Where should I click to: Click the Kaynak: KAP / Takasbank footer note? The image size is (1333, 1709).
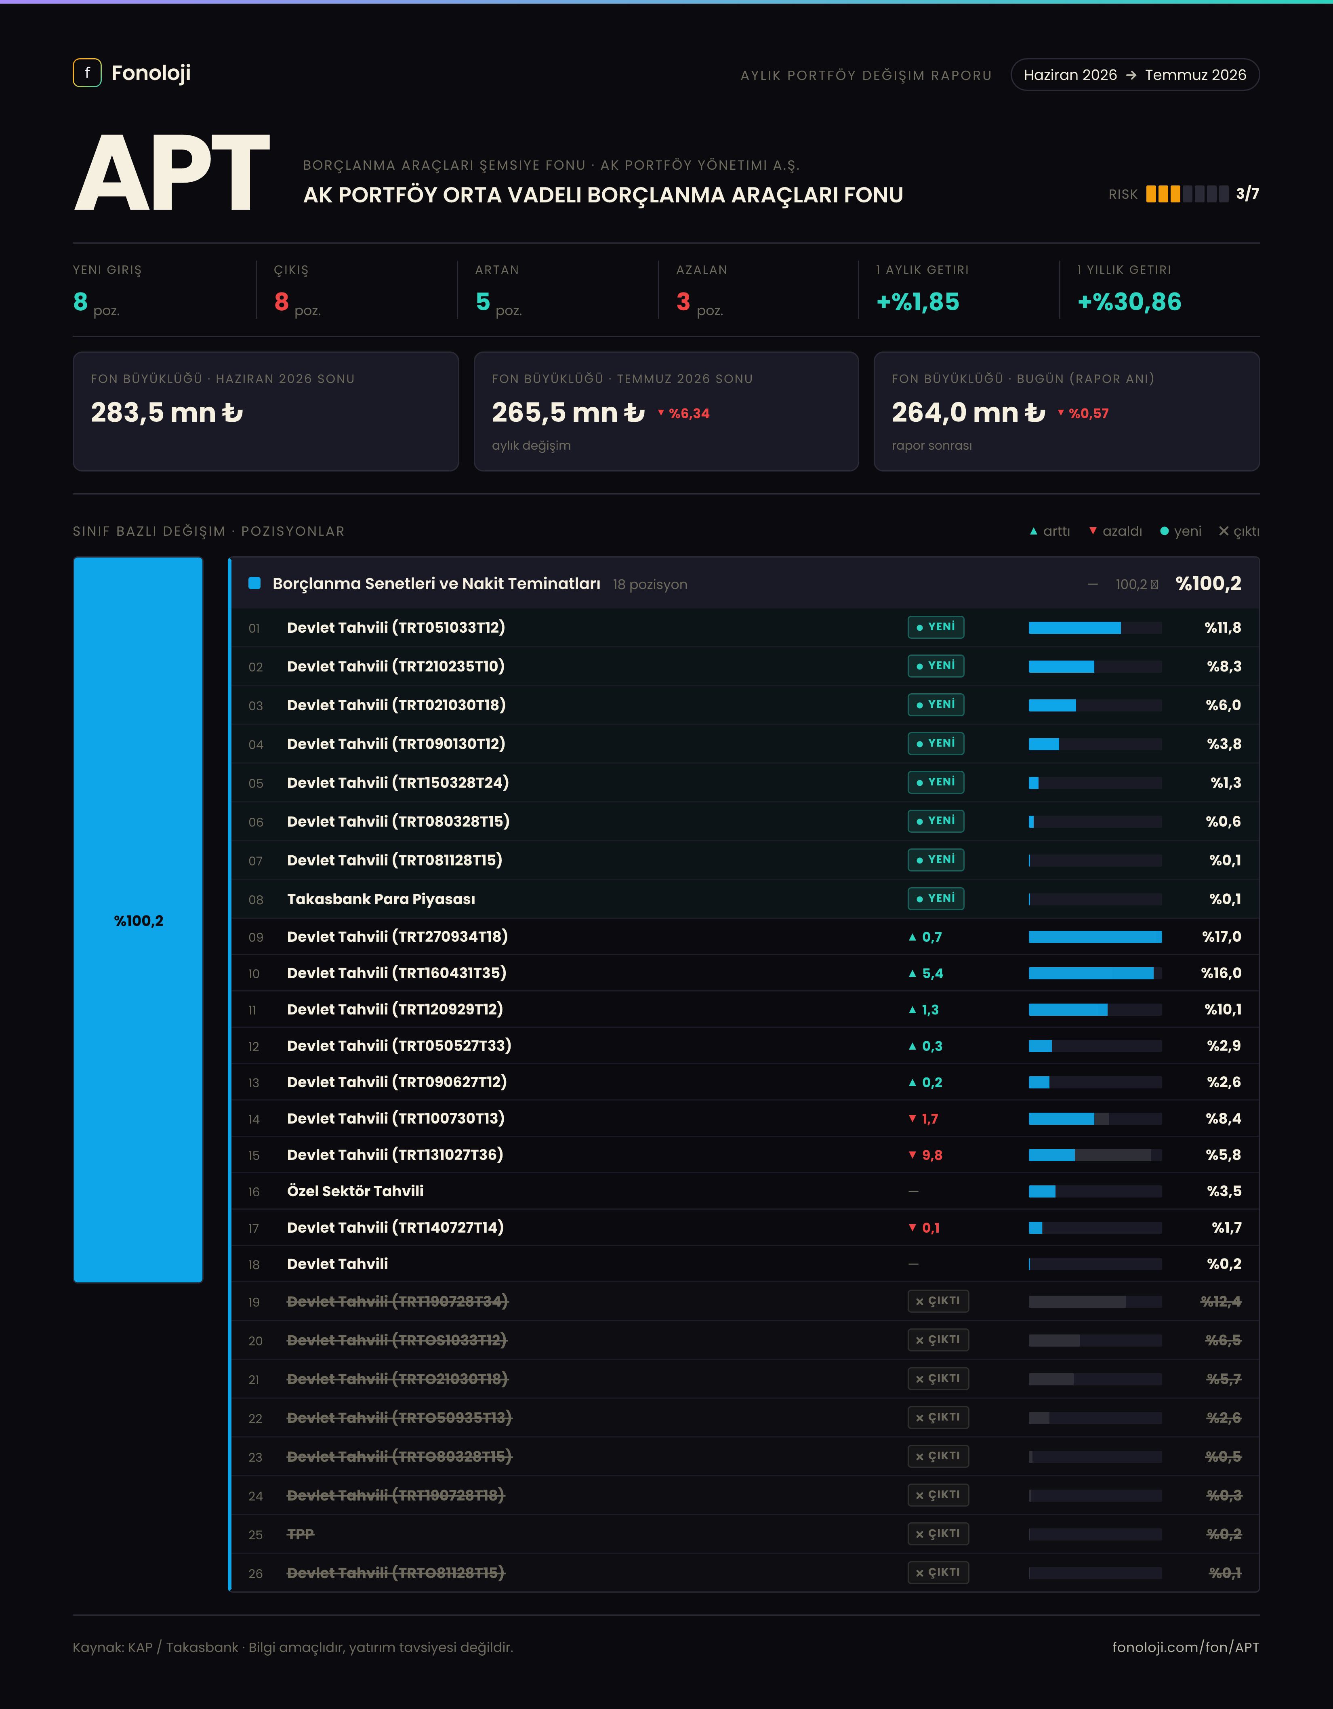coord(292,1647)
